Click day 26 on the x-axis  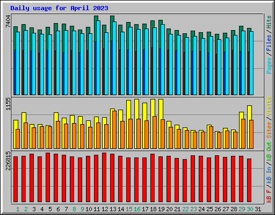click(218, 209)
